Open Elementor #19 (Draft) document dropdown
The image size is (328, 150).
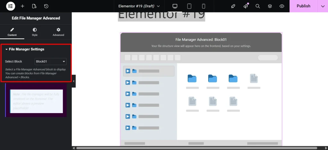[139, 6]
